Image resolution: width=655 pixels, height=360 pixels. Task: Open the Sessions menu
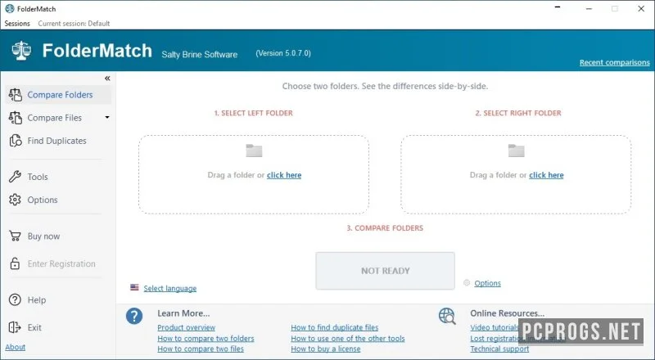[x=17, y=24]
